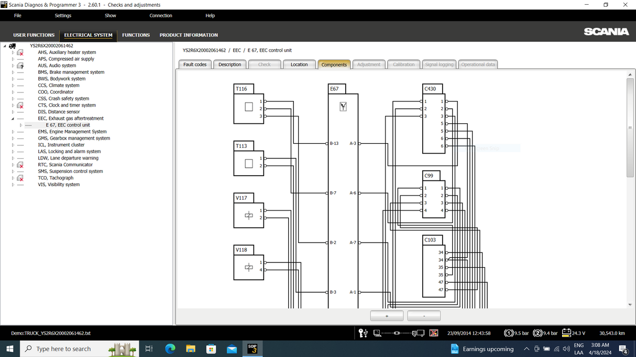Switch to the FUNCTIONS section
The image size is (636, 357).
136,35
